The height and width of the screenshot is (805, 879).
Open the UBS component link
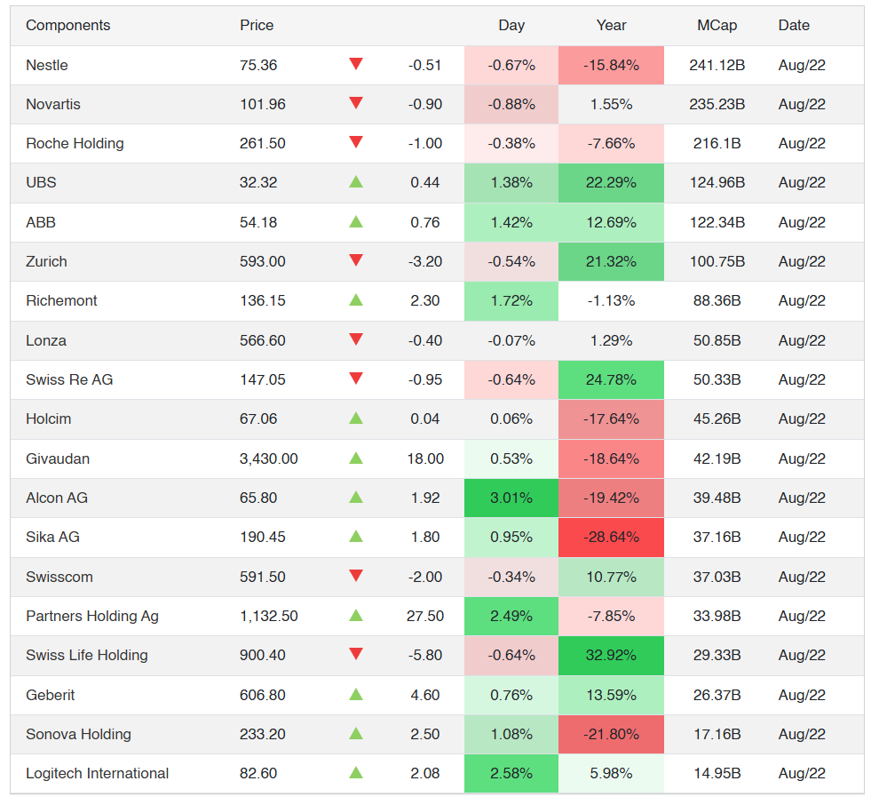(x=41, y=183)
